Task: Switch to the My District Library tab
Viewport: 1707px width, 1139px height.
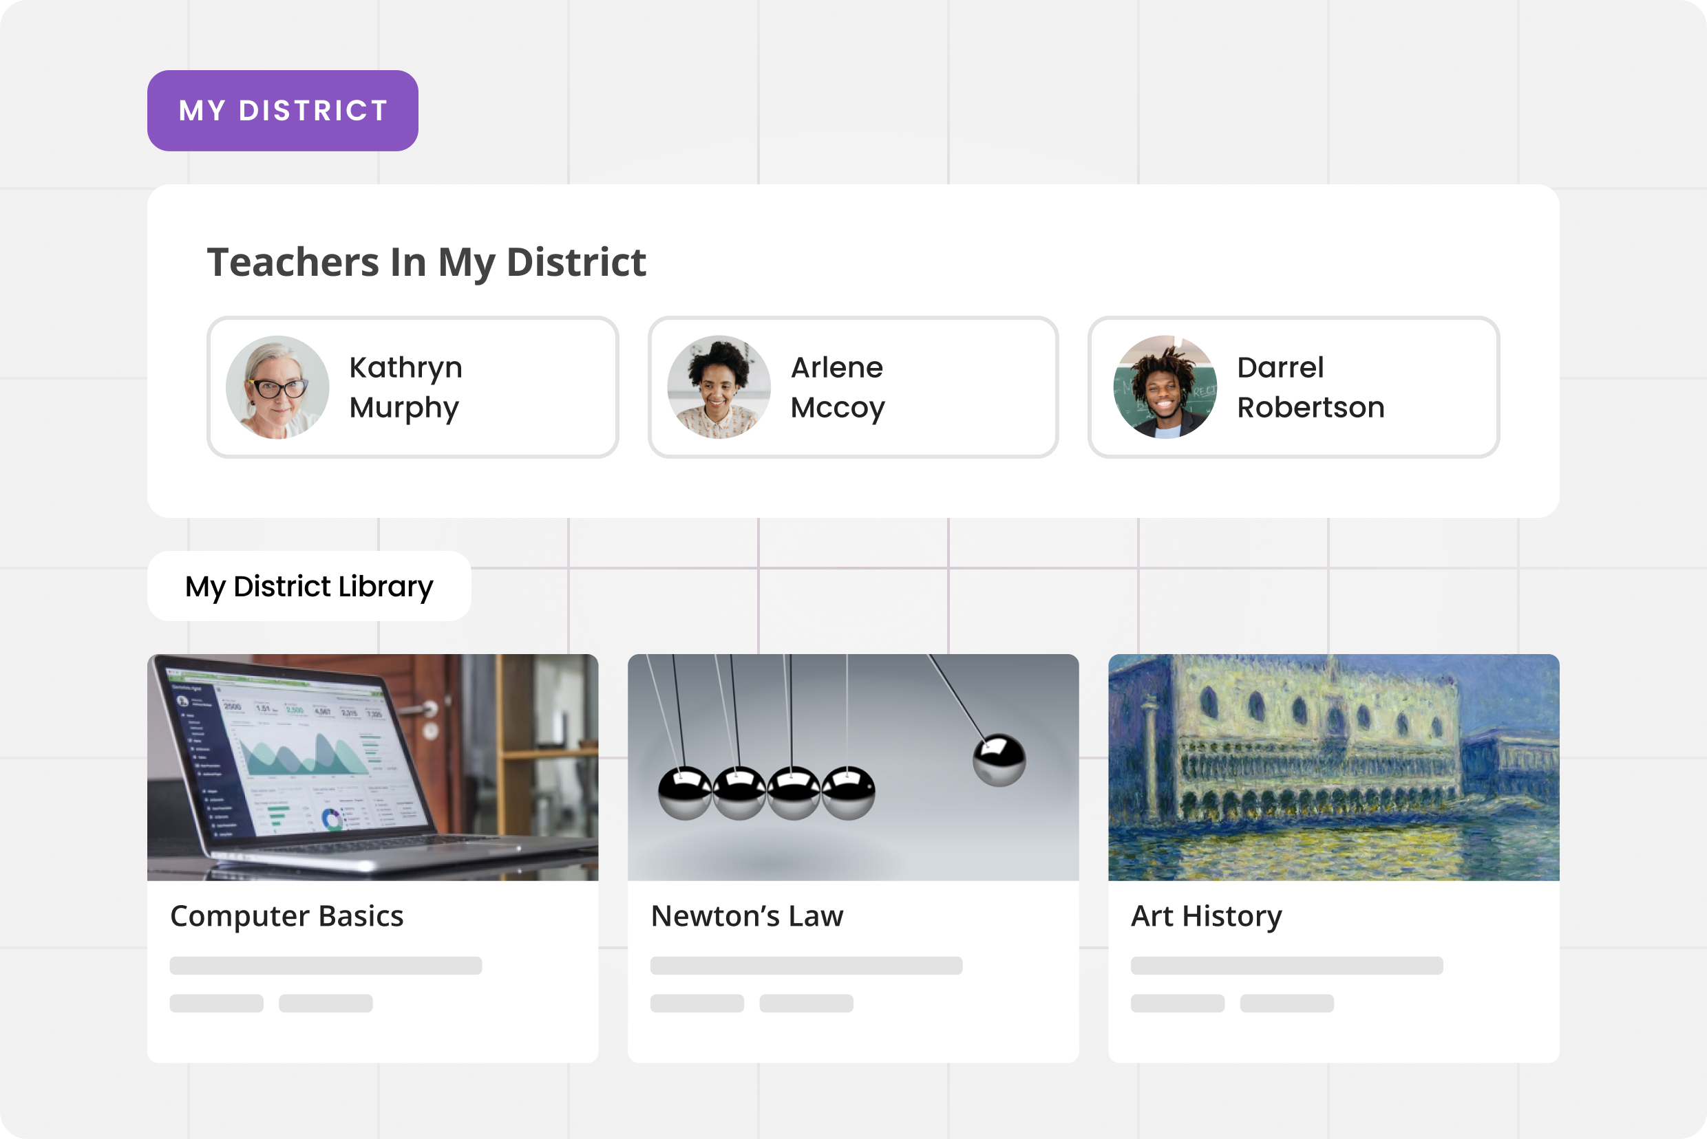Action: coord(309,586)
